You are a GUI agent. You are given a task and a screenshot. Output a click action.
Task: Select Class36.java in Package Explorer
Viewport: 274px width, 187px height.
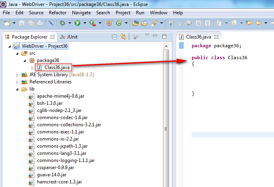pos(53,67)
